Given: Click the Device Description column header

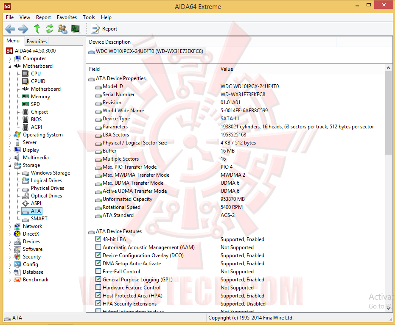Looking at the screenshot, I should 211,42.
